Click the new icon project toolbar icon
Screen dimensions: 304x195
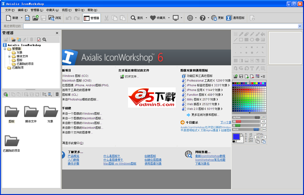[28, 18]
